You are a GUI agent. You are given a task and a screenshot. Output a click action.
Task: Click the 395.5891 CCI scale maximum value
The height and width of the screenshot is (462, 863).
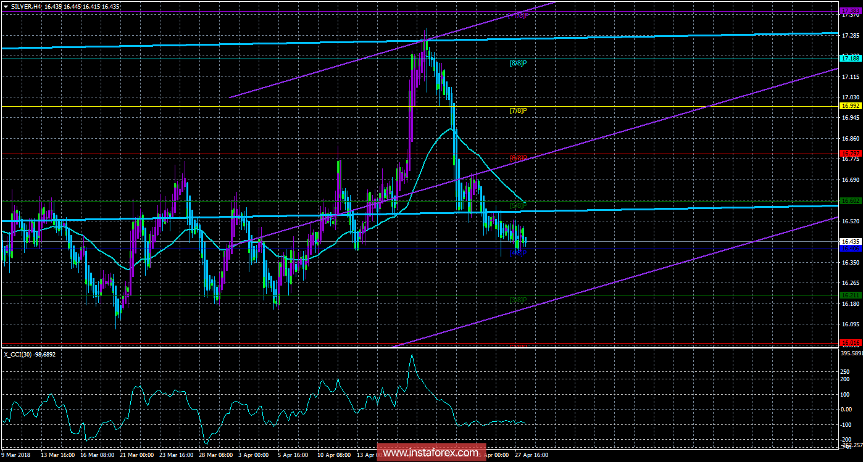click(x=851, y=353)
